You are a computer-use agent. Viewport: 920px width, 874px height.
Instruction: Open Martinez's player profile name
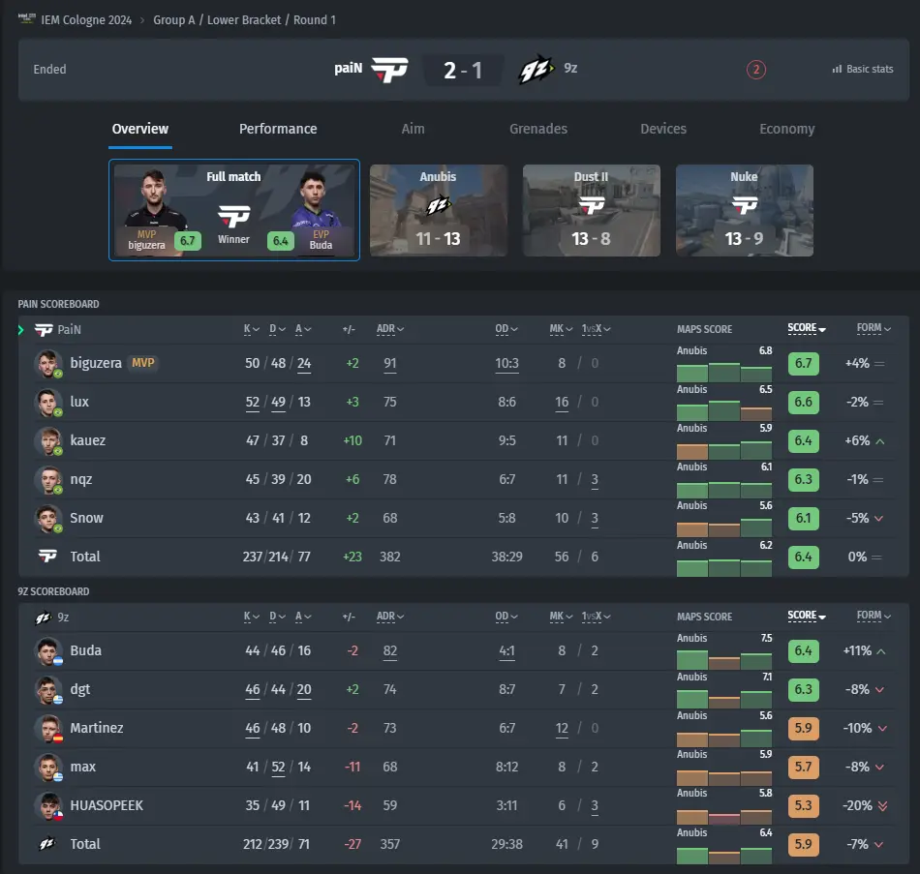pos(97,728)
